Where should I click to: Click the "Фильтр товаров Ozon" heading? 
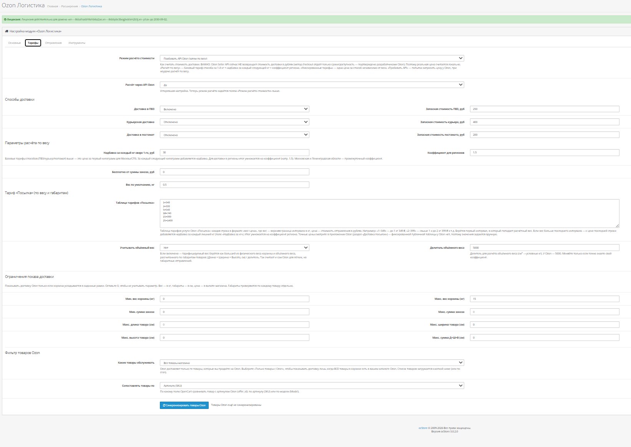(22, 353)
